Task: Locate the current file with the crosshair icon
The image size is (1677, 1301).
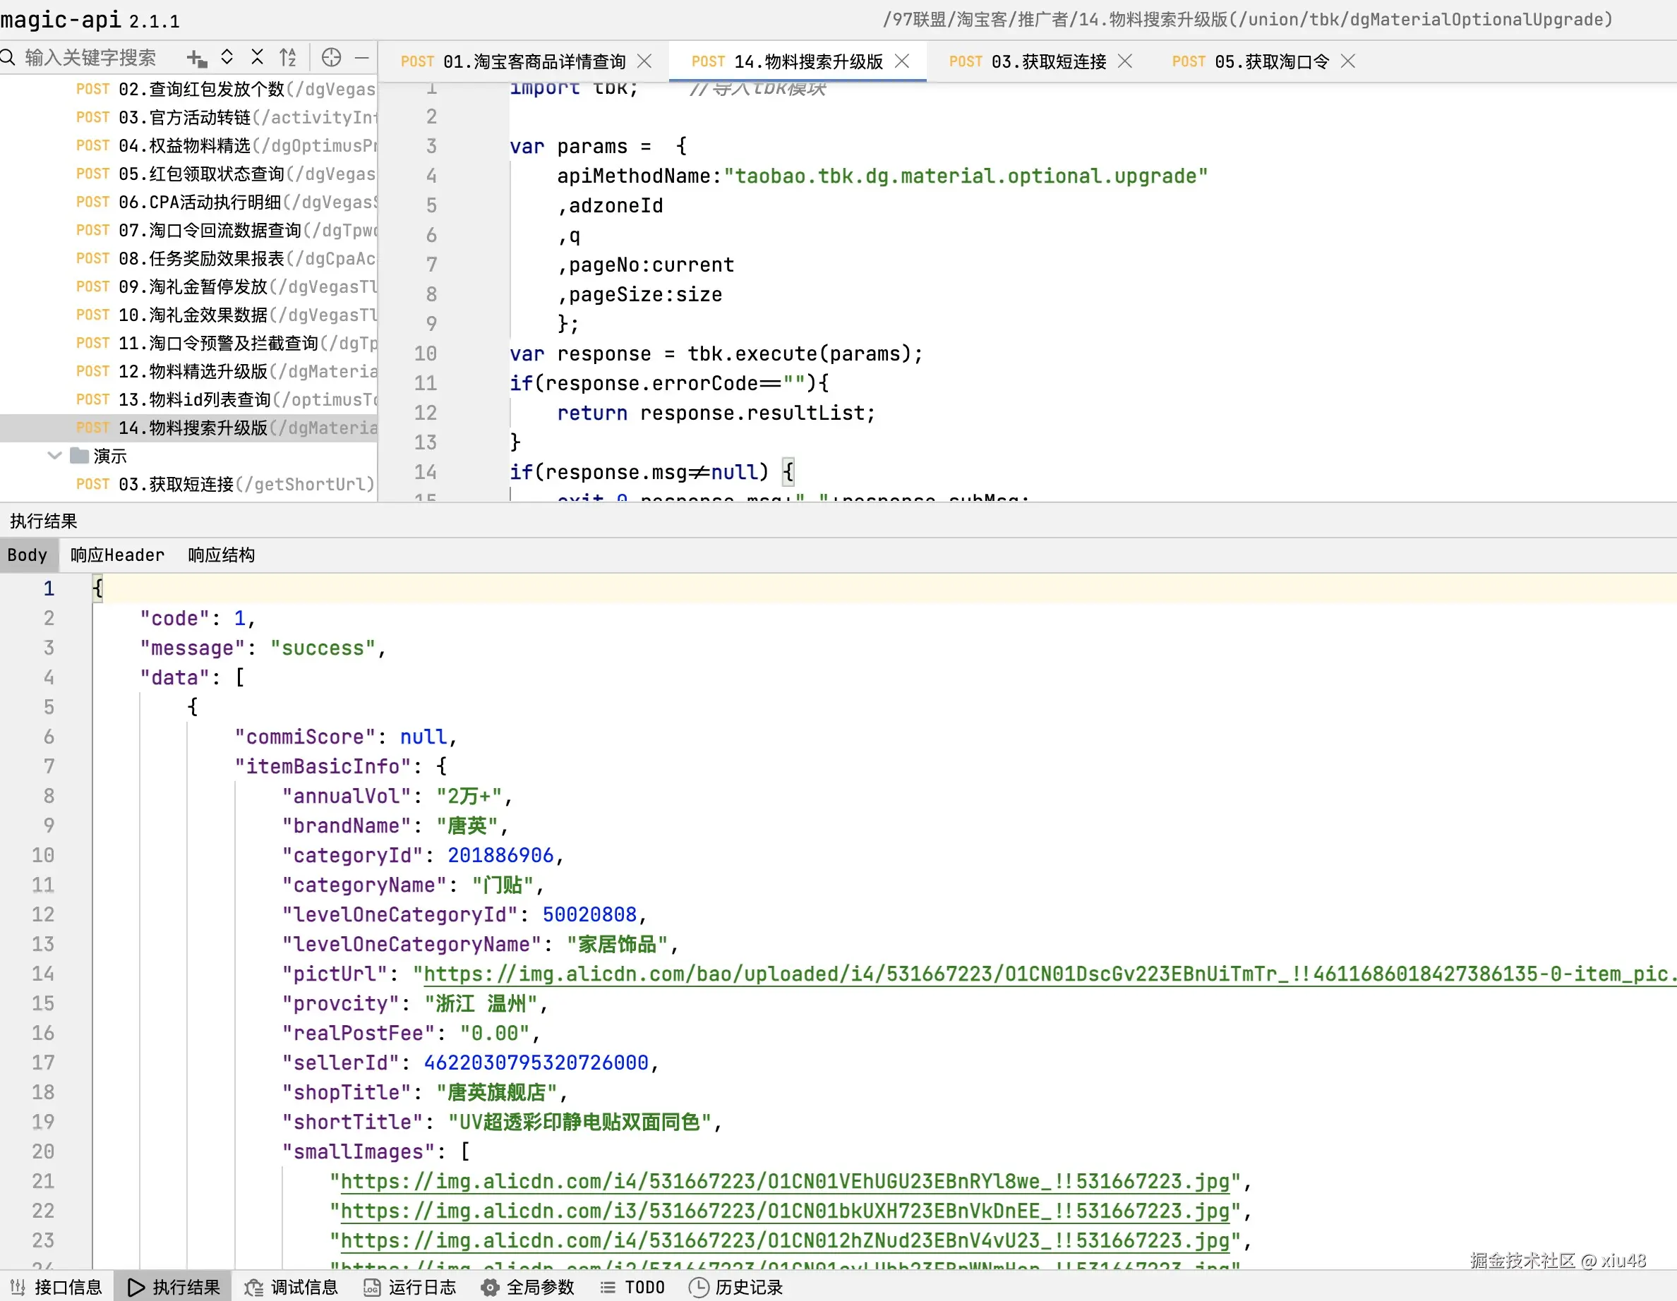Action: point(331,58)
